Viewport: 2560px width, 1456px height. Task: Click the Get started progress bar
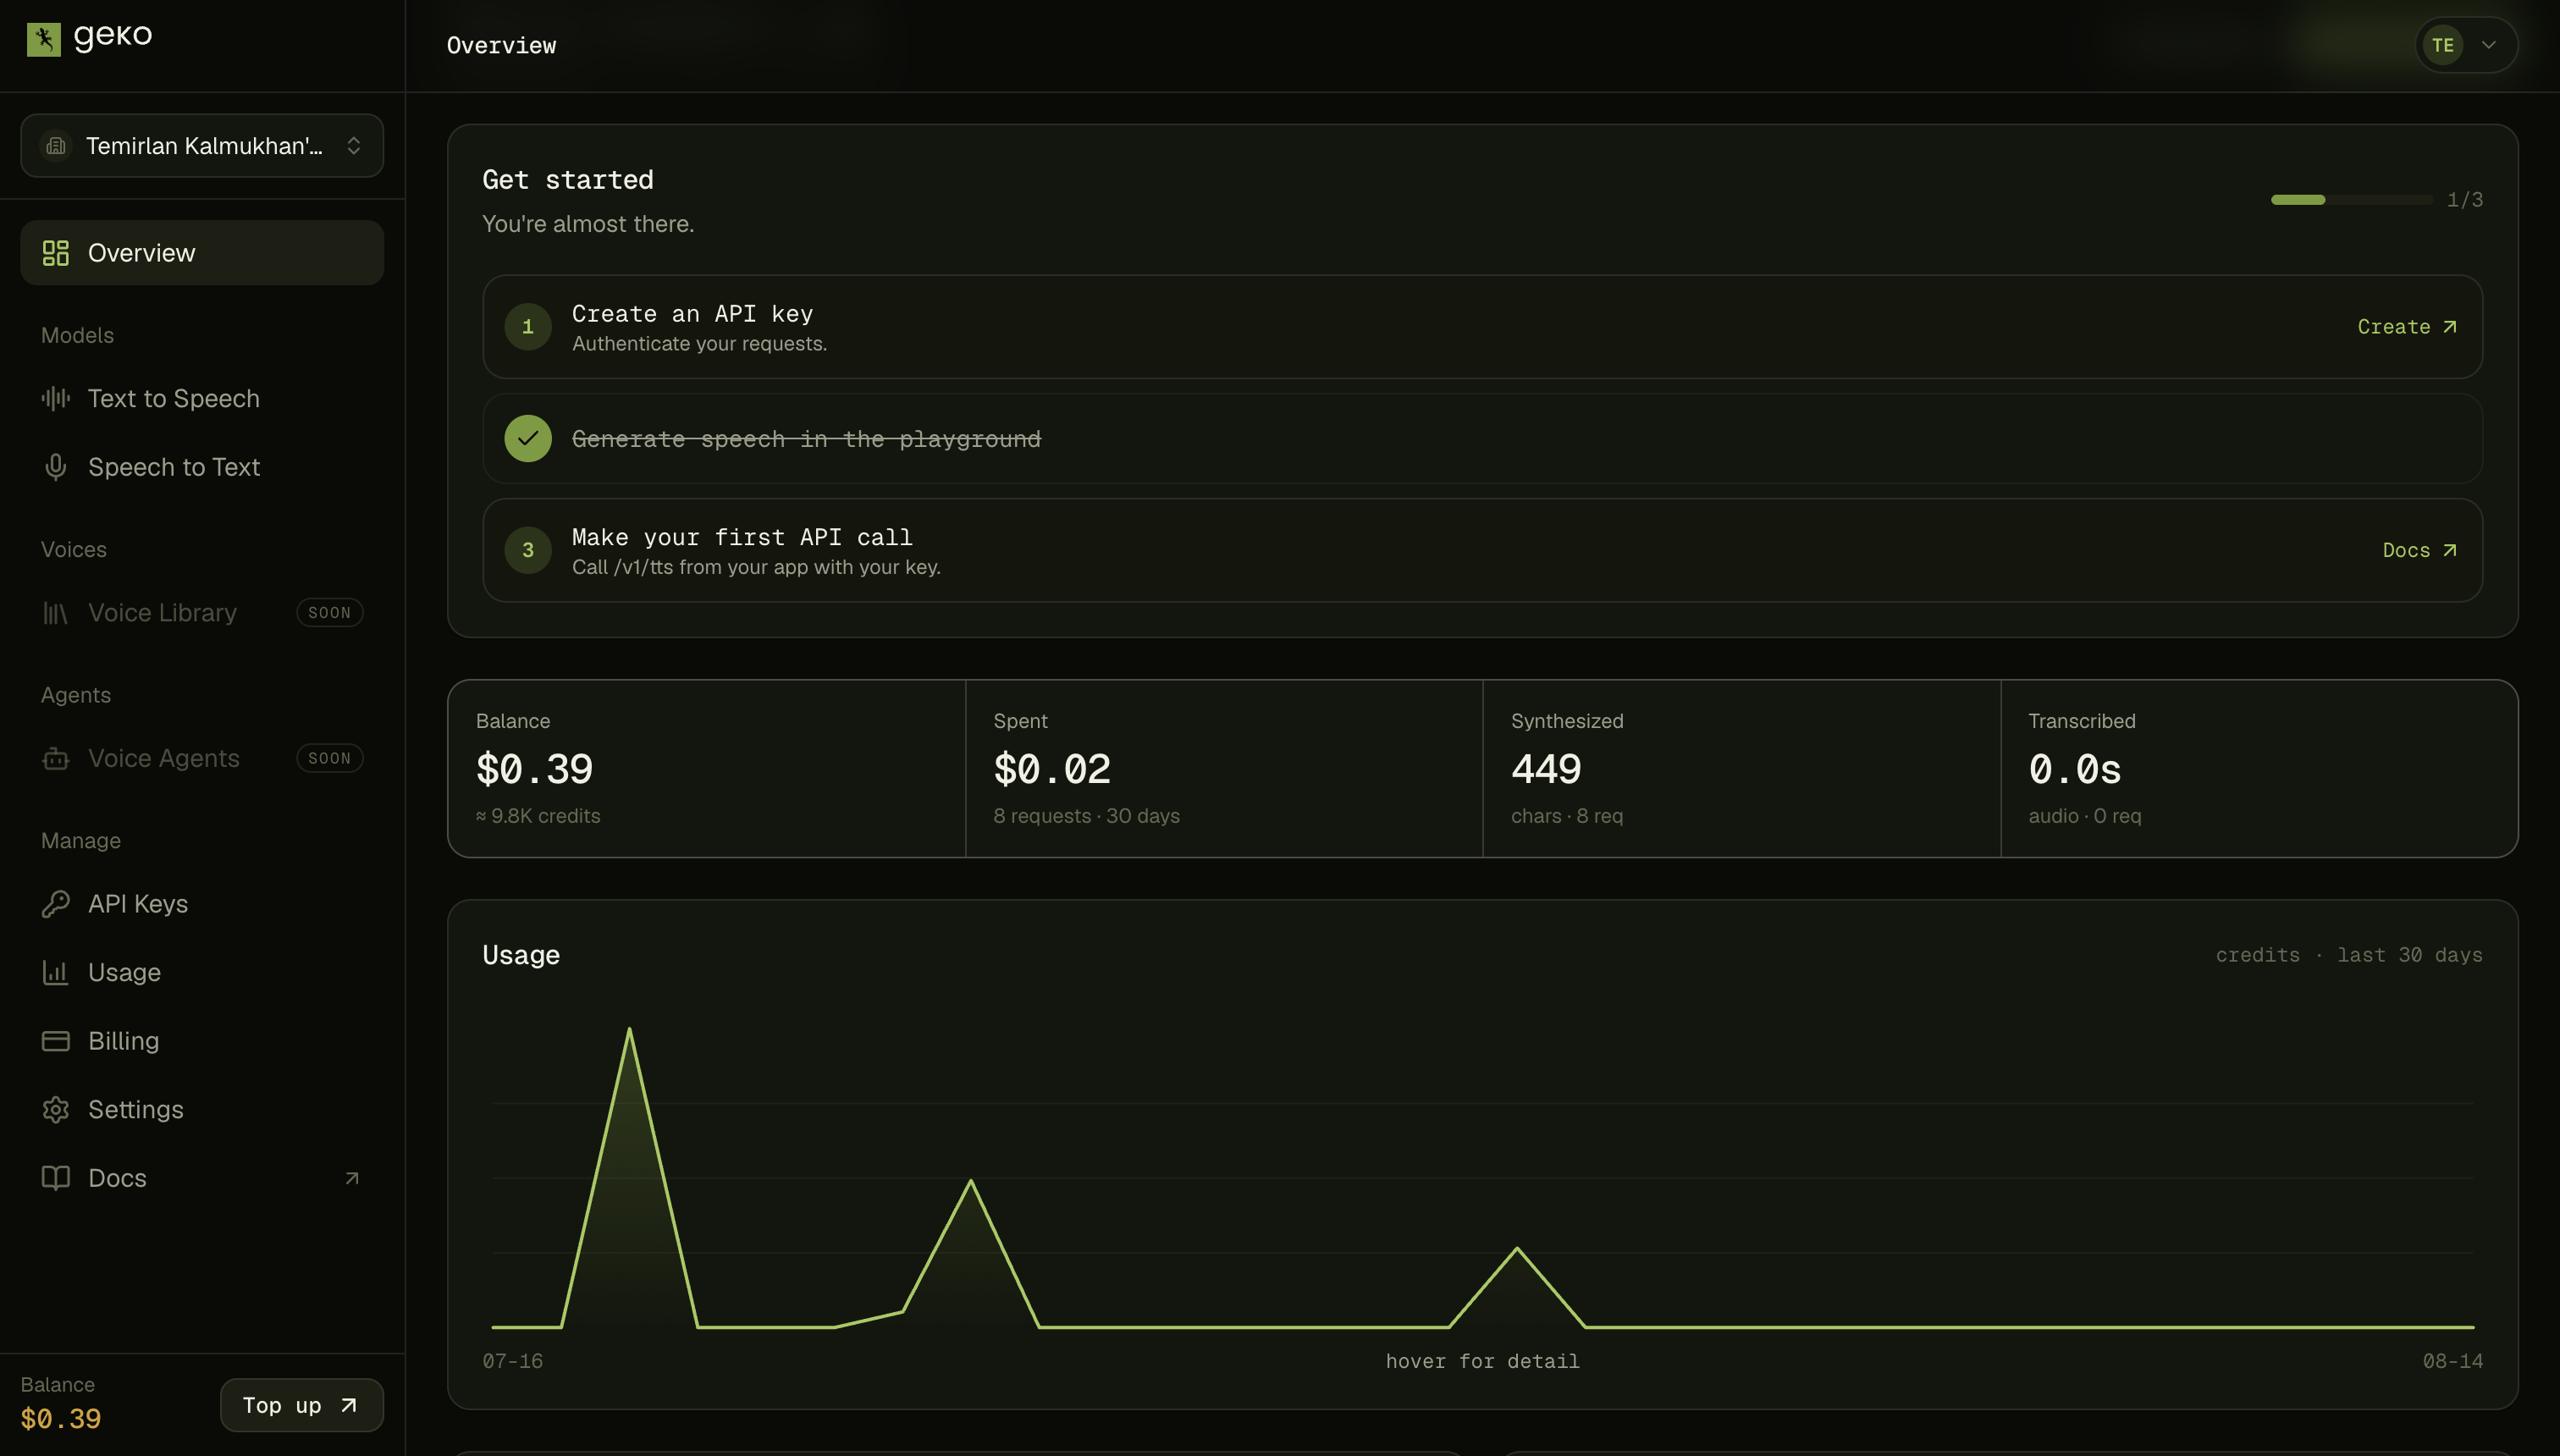(x=2351, y=200)
